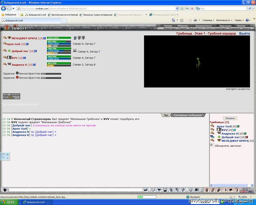256x205 pixels.
Task: Click the black icon left of chat input
Action: pyautogui.click(x=5, y=190)
